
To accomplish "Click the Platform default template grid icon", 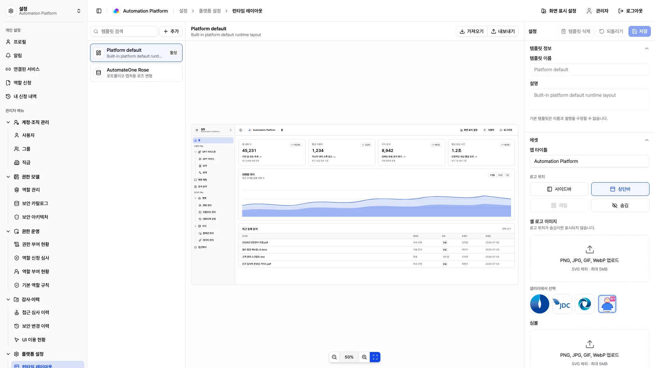I will [x=99, y=53].
